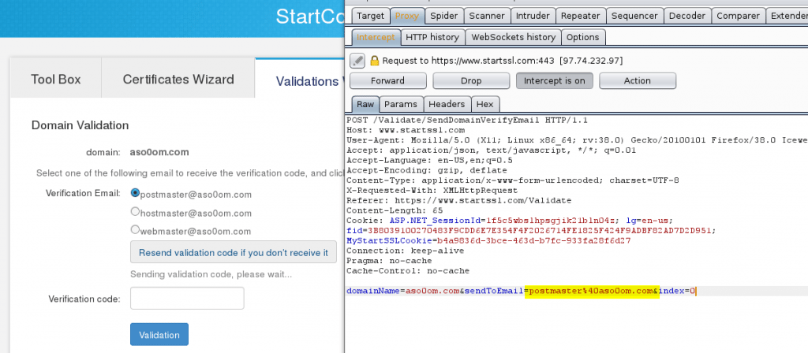Image resolution: width=808 pixels, height=353 pixels.
Task: Open the Repeater tab
Action: 580,16
